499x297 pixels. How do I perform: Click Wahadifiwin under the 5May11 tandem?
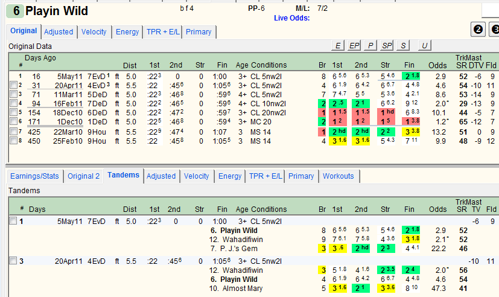[243, 240]
